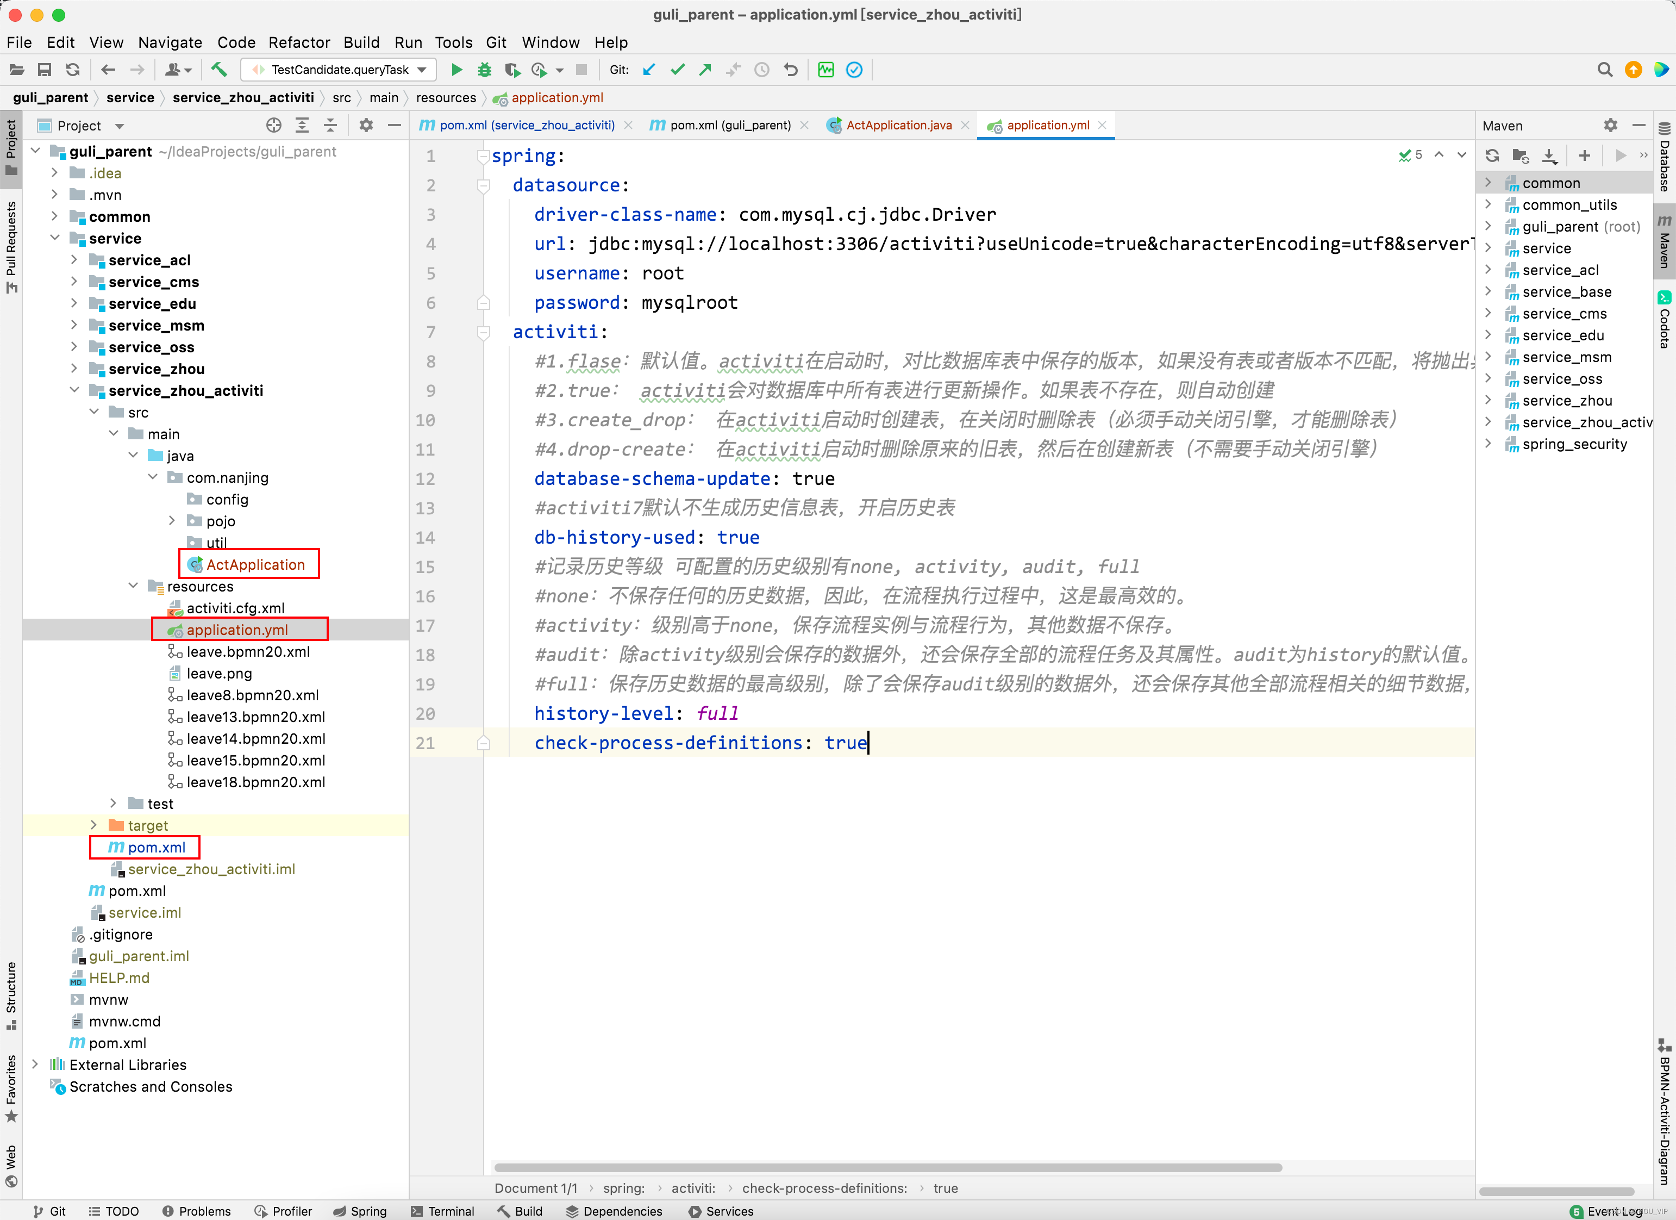Push commits with the Git push arrow
Screen dimensions: 1676x1220
pos(705,70)
